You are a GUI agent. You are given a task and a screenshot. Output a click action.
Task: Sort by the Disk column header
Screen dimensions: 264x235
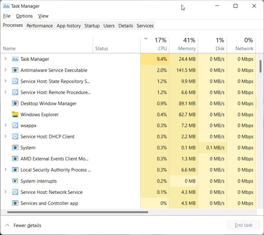212,44
